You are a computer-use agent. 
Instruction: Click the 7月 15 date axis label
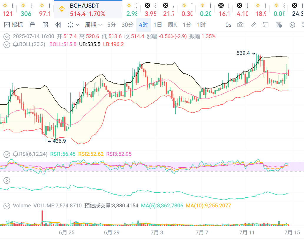(292, 232)
